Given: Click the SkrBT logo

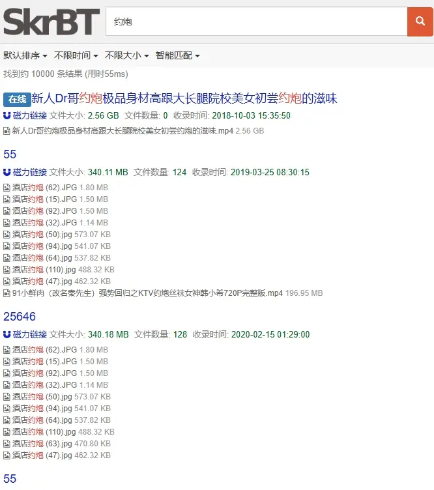Looking at the screenshot, I should pos(51,22).
